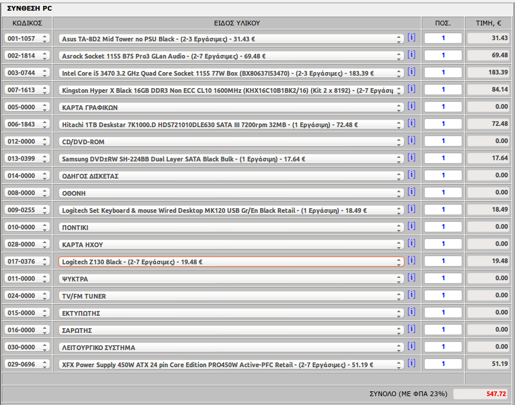Open the Kingston Hyper X Black dropdown

pyautogui.click(x=231, y=90)
